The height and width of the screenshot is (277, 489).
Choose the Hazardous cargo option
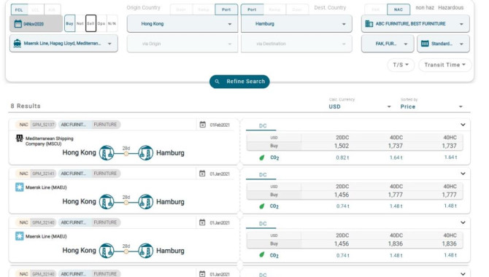450,7
